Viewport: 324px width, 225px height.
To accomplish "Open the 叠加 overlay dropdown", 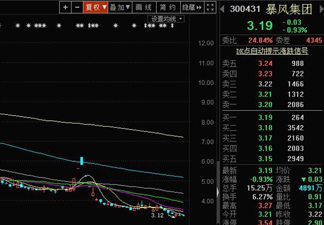I will (120, 8).
